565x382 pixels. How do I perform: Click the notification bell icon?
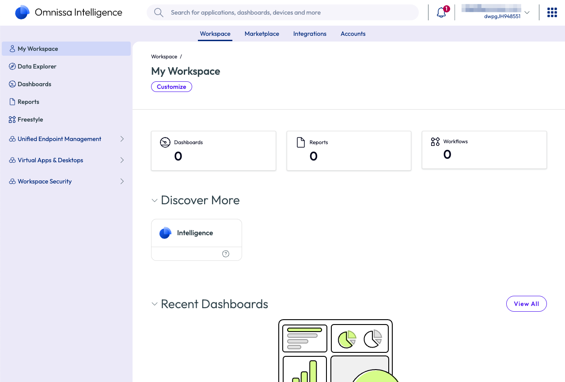(441, 12)
